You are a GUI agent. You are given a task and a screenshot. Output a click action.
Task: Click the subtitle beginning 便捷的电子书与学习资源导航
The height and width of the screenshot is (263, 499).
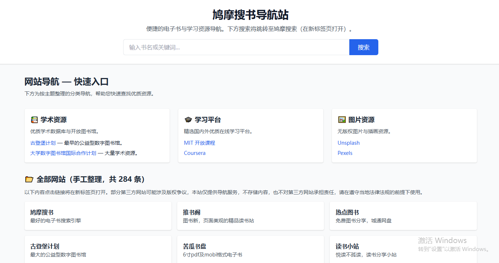pos(250,29)
